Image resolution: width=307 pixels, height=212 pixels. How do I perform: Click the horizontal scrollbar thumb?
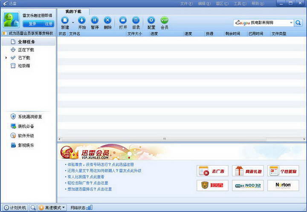[x=164, y=139]
